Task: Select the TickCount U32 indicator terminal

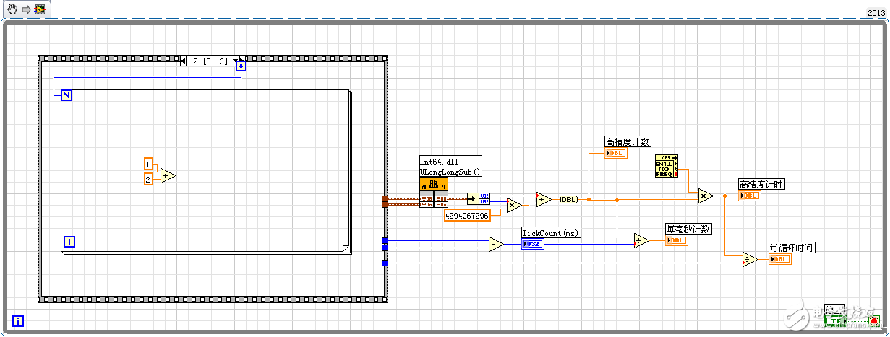Action: tap(533, 244)
